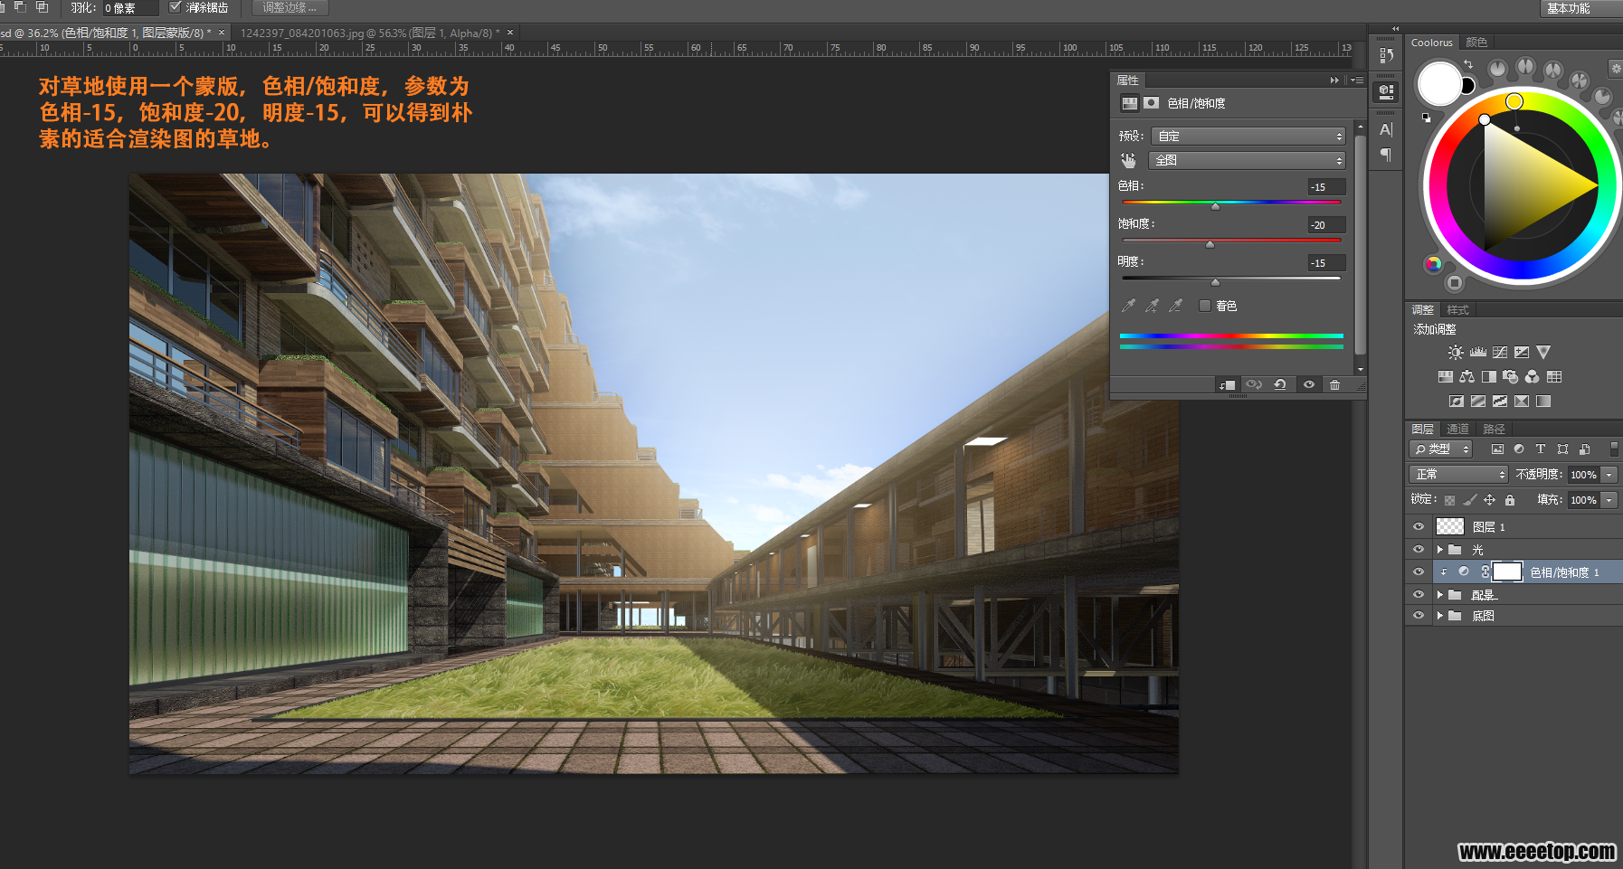Expand the 底图 layer group
Viewport: 1623px width, 869px height.
tap(1439, 616)
